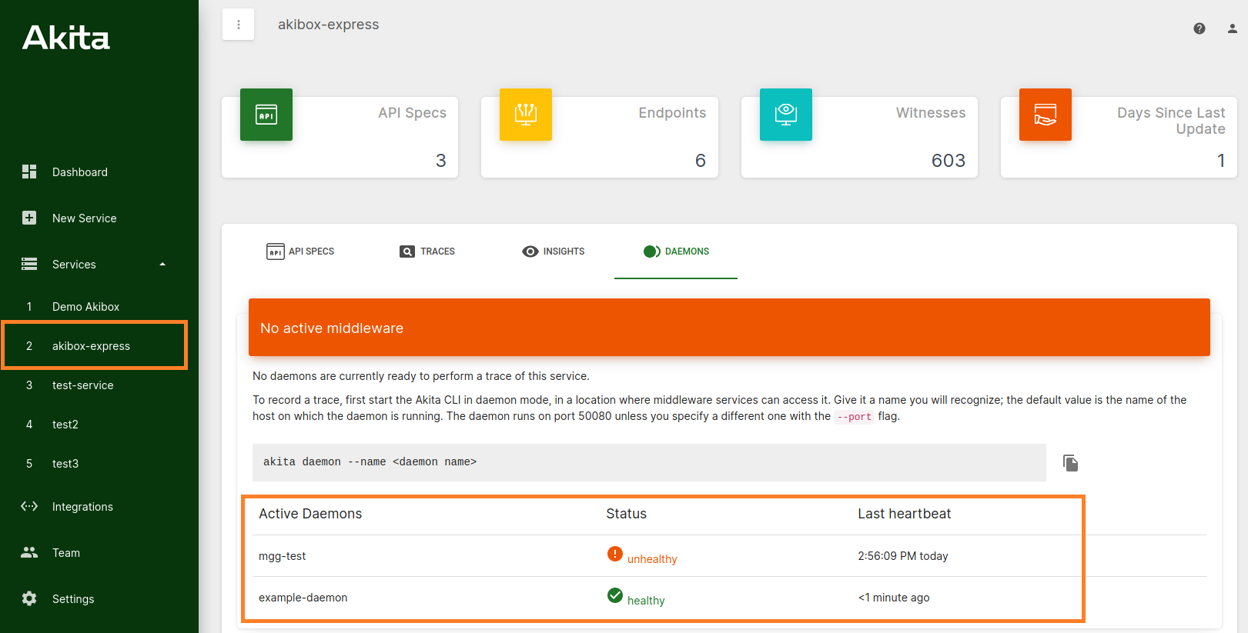
Task: Click the Endpoints count 6
Action: pyautogui.click(x=701, y=161)
